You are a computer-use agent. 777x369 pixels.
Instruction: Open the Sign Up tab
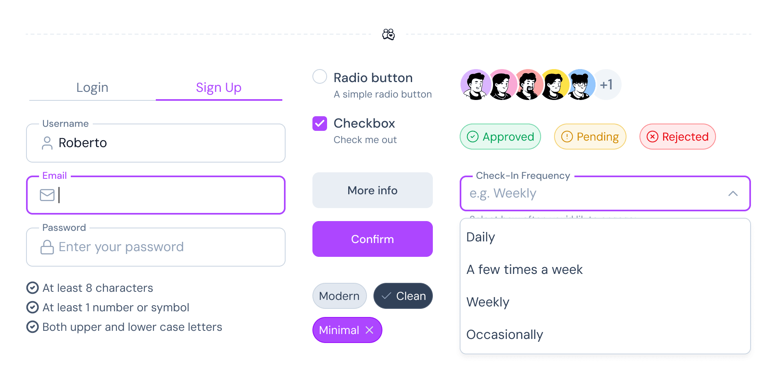[x=219, y=87]
